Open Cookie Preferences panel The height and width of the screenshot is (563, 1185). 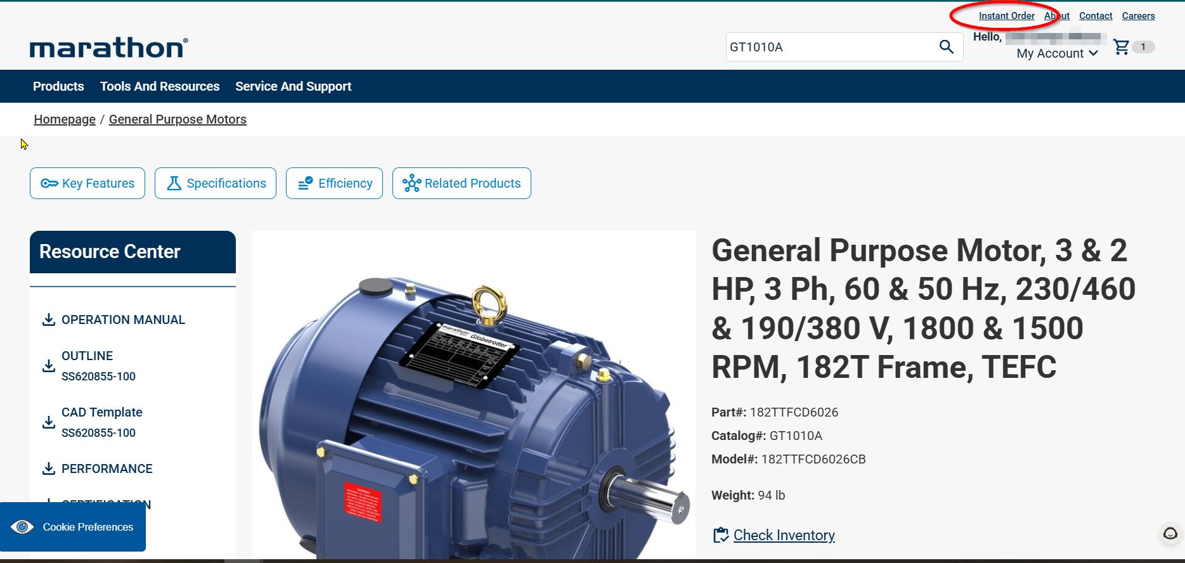(73, 527)
